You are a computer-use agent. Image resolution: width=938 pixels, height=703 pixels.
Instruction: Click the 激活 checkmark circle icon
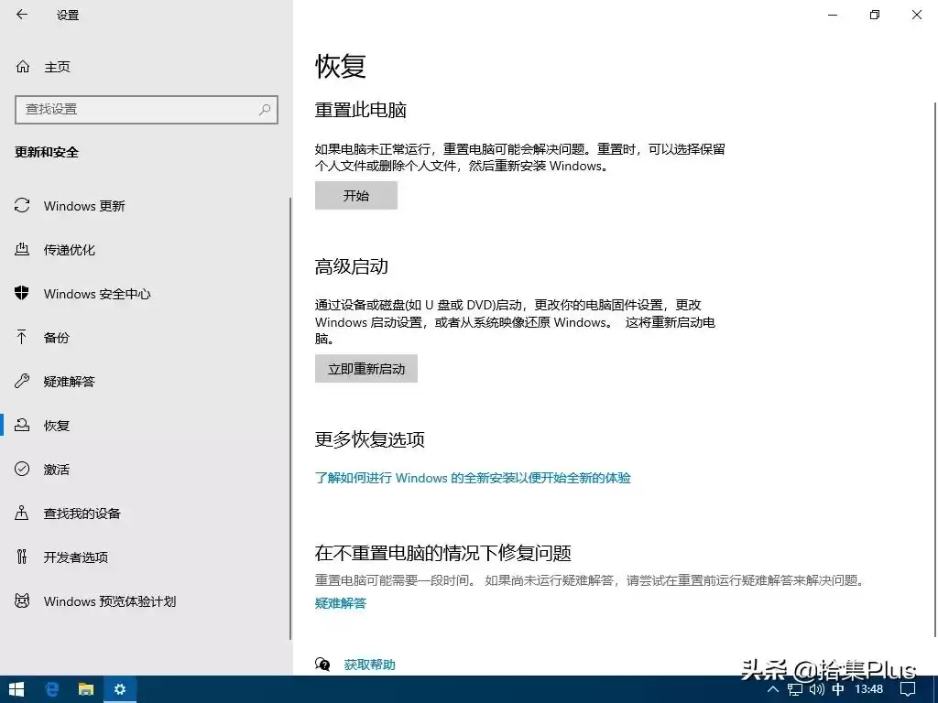tap(22, 469)
